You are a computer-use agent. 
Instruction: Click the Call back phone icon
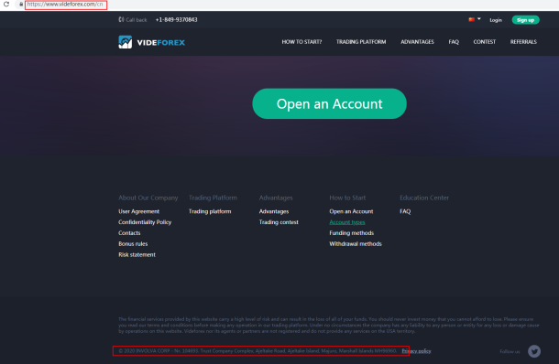tap(121, 19)
